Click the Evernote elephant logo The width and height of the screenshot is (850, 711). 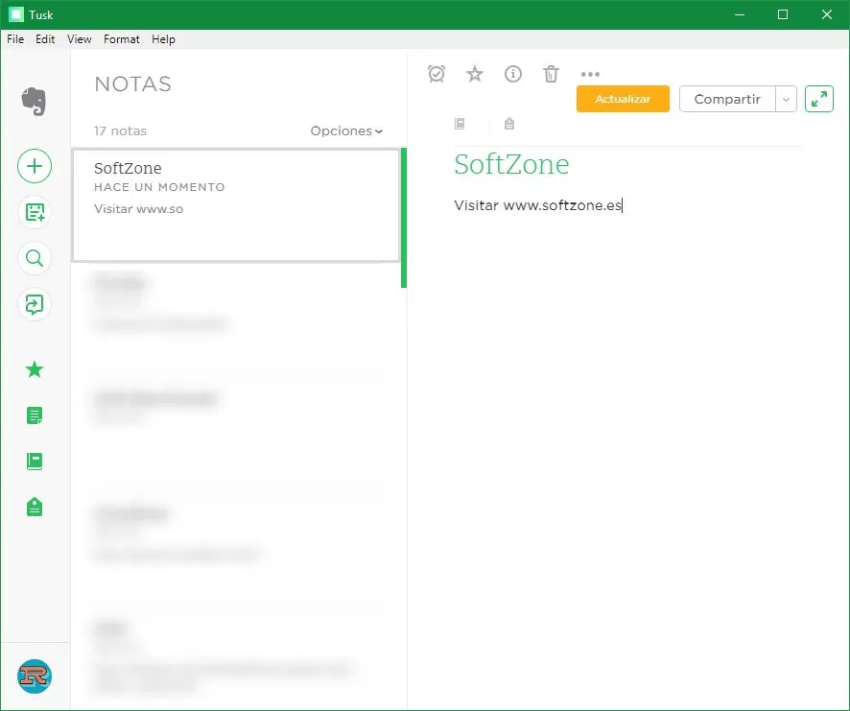[x=34, y=102]
